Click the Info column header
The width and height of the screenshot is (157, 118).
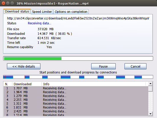tap(94, 84)
